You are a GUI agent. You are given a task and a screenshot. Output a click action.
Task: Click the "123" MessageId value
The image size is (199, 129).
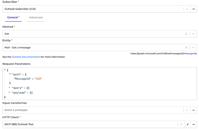38,79
